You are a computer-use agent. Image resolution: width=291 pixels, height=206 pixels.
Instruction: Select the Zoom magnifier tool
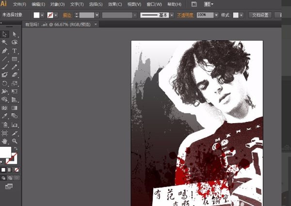pos(15,141)
